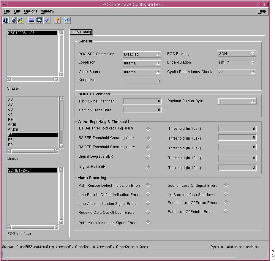This screenshot has width=275, height=261.
Task: Open the Clock Source dropdown
Action: coord(142,72)
